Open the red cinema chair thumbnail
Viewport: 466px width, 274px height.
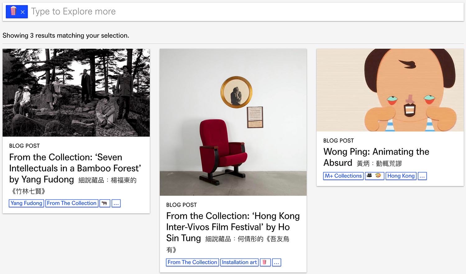click(x=233, y=122)
